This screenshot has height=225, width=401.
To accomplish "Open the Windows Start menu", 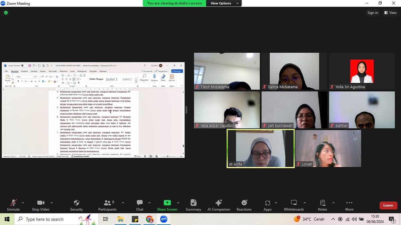I will 7,219.
